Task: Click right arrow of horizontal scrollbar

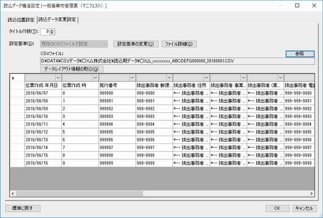Action: tap(312, 194)
